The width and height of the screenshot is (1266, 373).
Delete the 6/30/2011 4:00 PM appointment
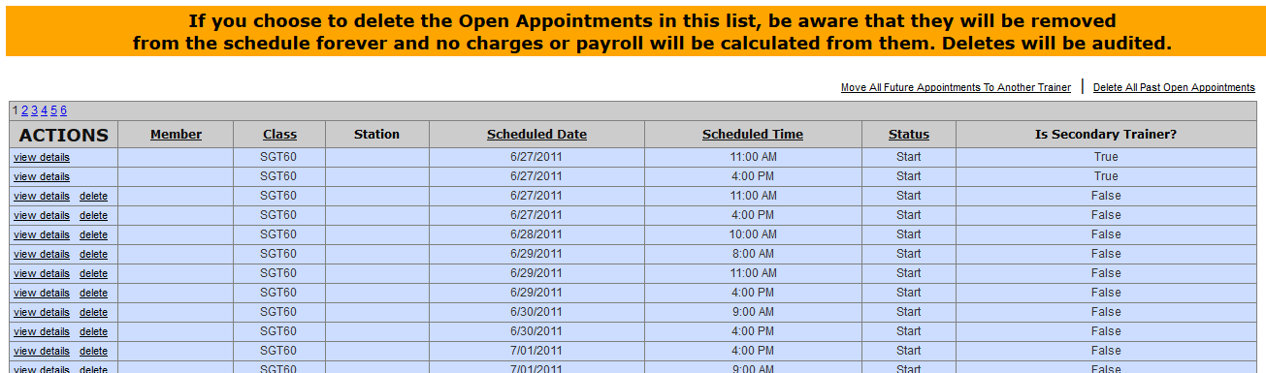tap(93, 331)
